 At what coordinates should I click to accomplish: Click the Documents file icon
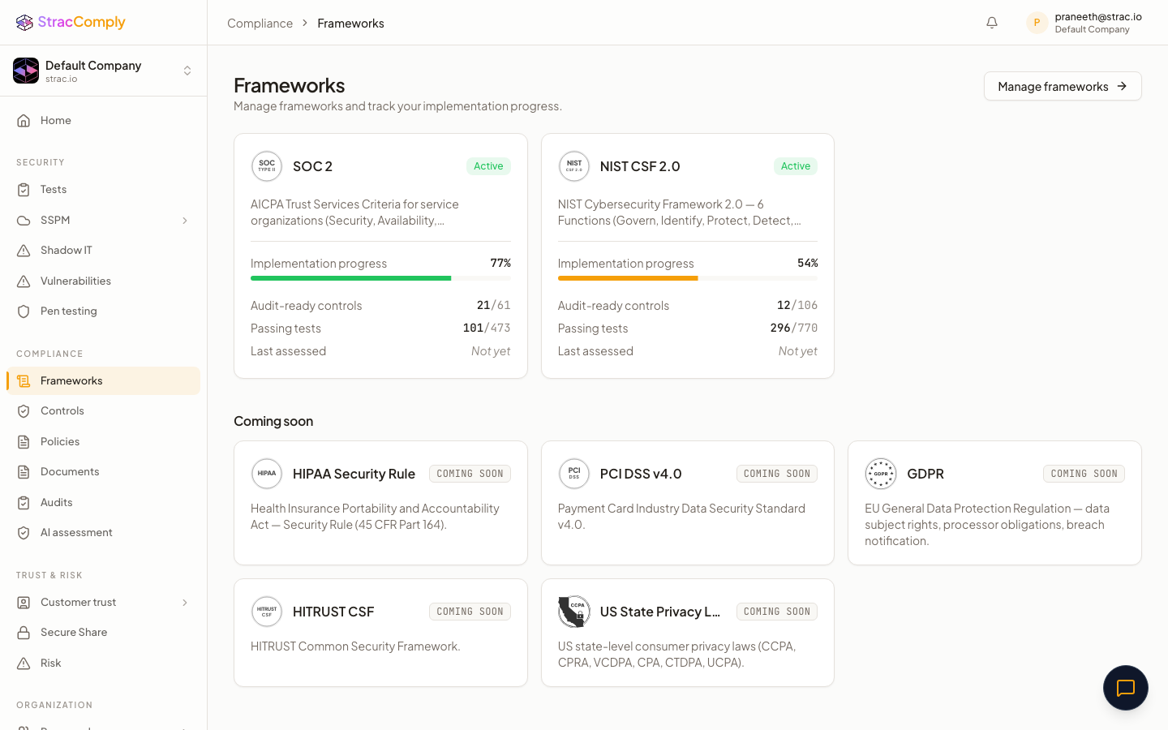pyautogui.click(x=24, y=472)
